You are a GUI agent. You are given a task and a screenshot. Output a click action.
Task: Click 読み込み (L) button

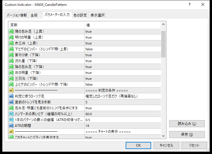[187, 124]
